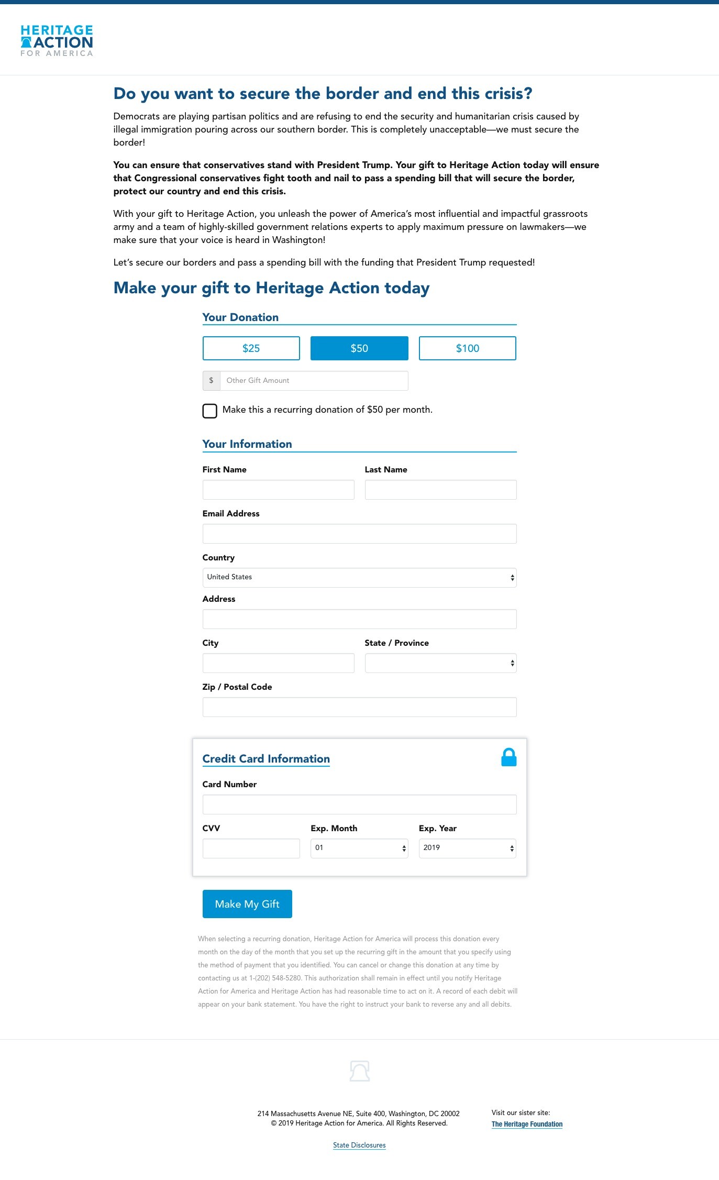
Task: Click the Email Address input field
Action: (x=359, y=533)
